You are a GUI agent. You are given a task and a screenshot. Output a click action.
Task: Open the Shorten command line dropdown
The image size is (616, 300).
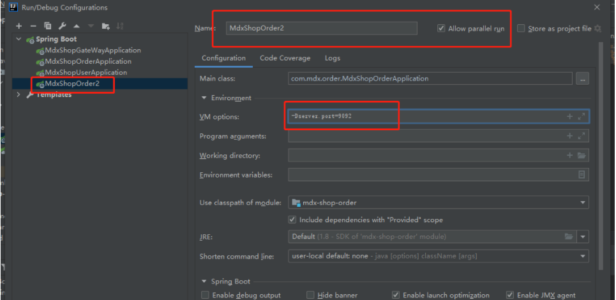(583, 257)
